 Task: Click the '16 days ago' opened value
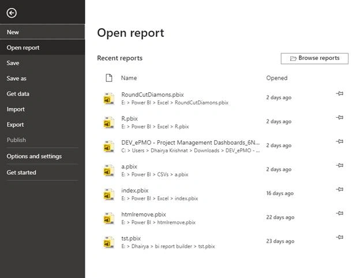[x=280, y=193]
